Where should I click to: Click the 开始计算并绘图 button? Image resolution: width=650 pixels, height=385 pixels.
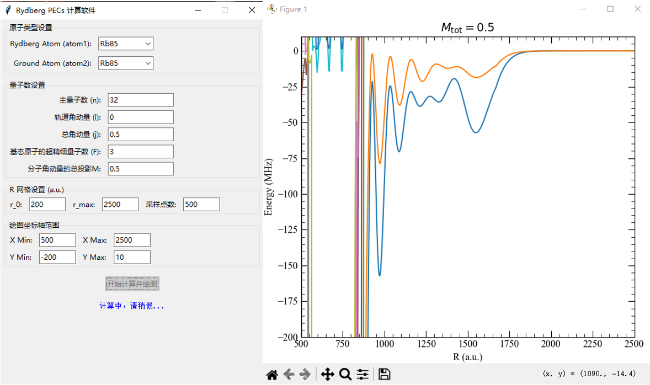[132, 284]
